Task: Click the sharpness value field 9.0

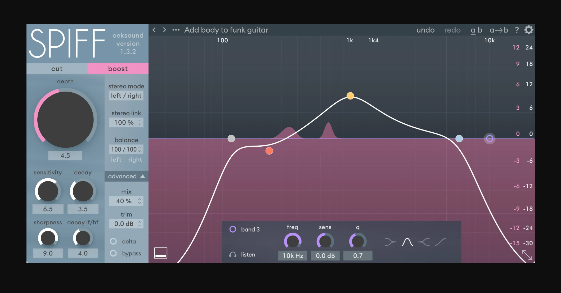Action: 48,253
